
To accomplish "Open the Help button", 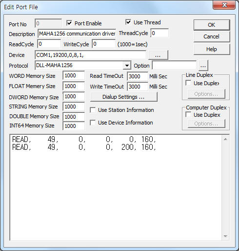I will point(212,49).
